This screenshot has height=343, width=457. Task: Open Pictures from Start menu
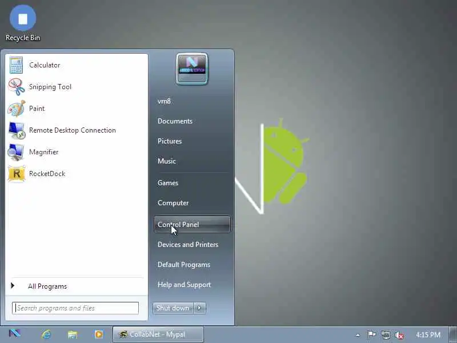point(170,141)
